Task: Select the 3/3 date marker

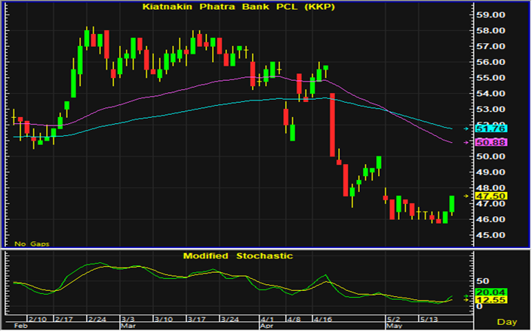Action: (128, 320)
